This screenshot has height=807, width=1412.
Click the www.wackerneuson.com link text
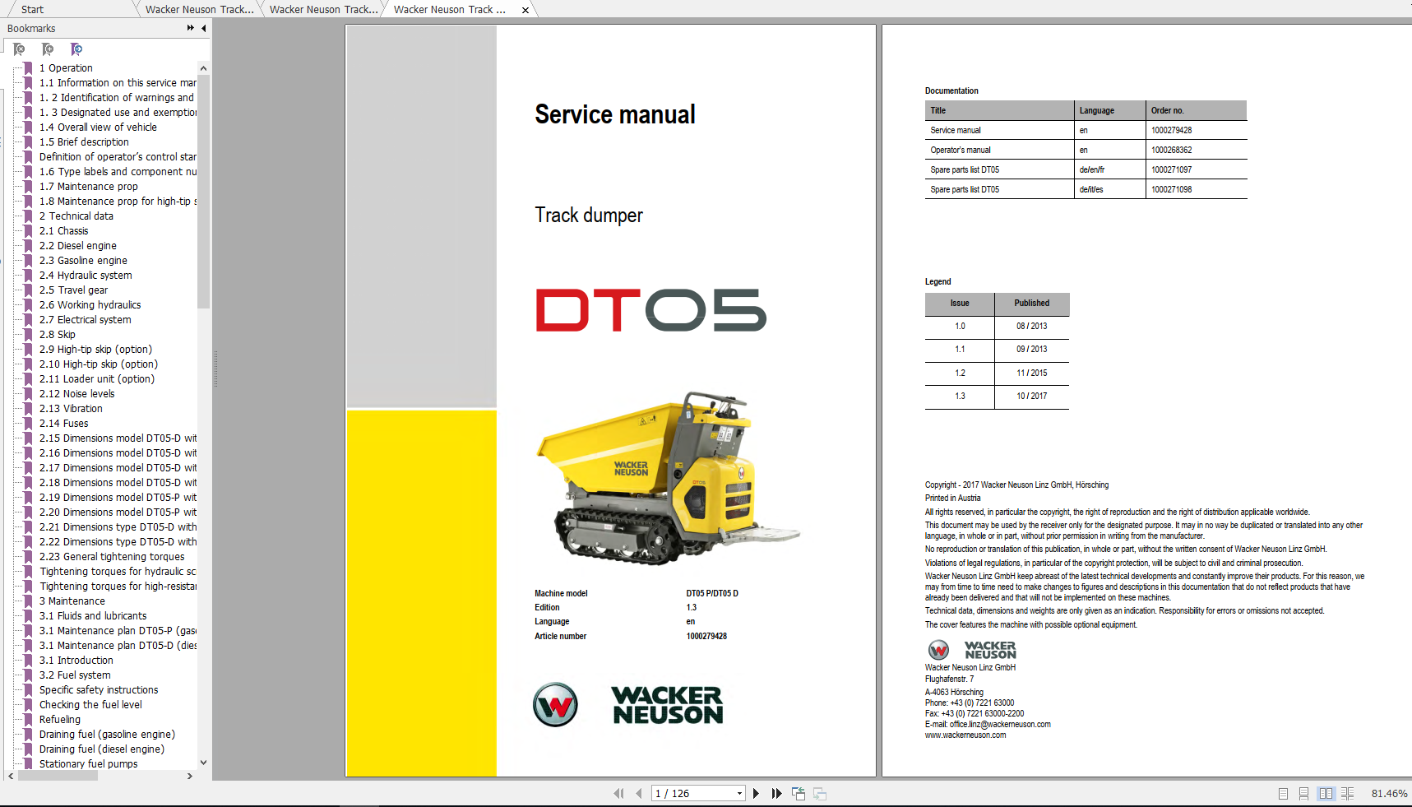[x=965, y=735]
